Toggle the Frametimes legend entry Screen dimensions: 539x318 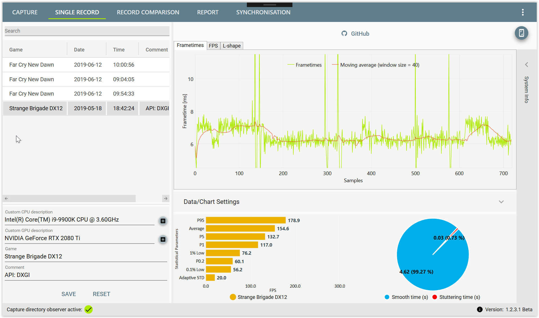[304, 65]
